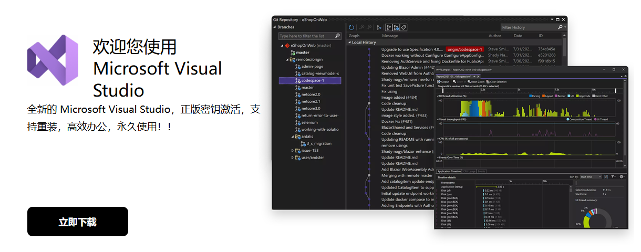Viewport: 641px width, 252px height.
Task: Click the App Code green legend swatch
Action: click(577, 96)
